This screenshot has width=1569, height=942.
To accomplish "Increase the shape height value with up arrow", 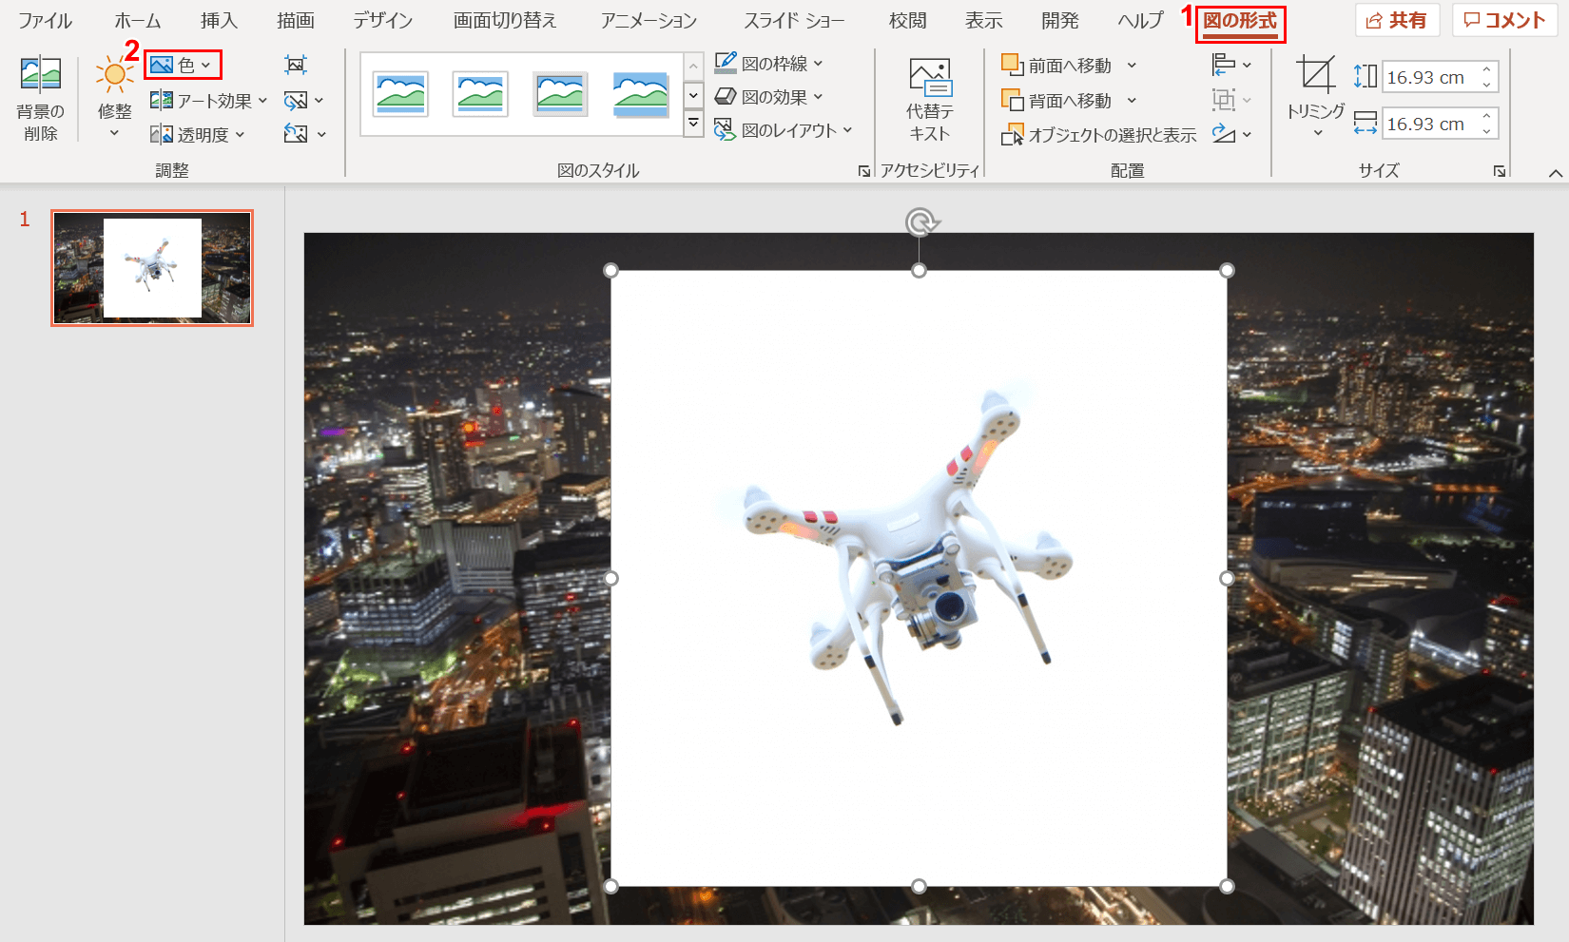I will point(1486,70).
